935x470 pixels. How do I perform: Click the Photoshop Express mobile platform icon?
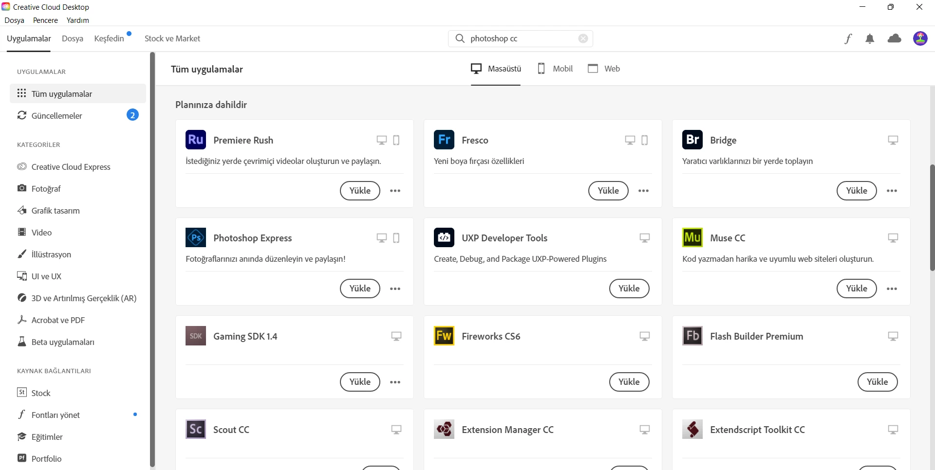396,238
